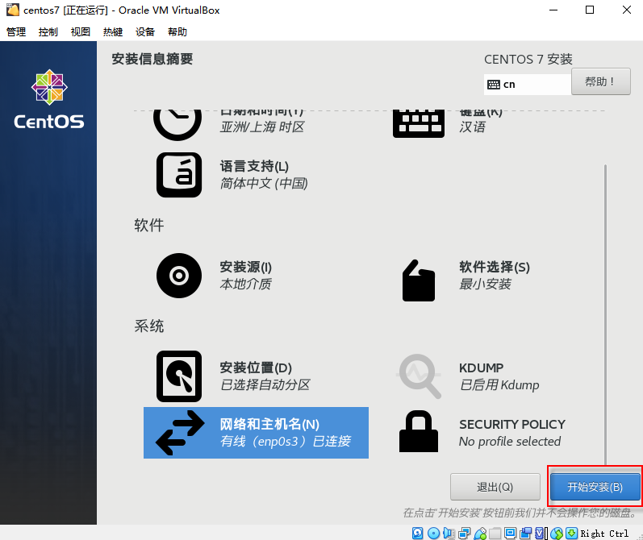Select 网络和主机名(N) label
Screen dimensions: 643x540
269,424
